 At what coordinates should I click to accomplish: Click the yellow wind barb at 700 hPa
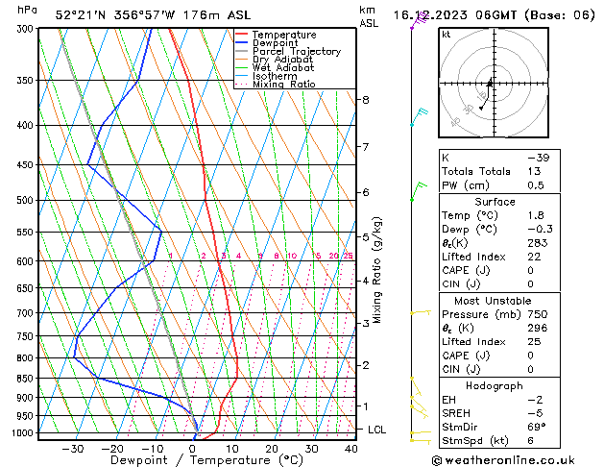[421, 312]
